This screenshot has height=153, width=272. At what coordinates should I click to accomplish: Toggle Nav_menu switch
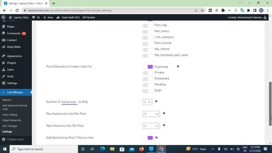coord(147,31)
